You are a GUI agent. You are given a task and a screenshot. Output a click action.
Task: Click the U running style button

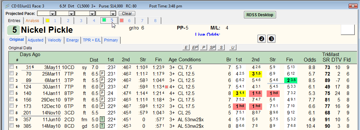233,47
